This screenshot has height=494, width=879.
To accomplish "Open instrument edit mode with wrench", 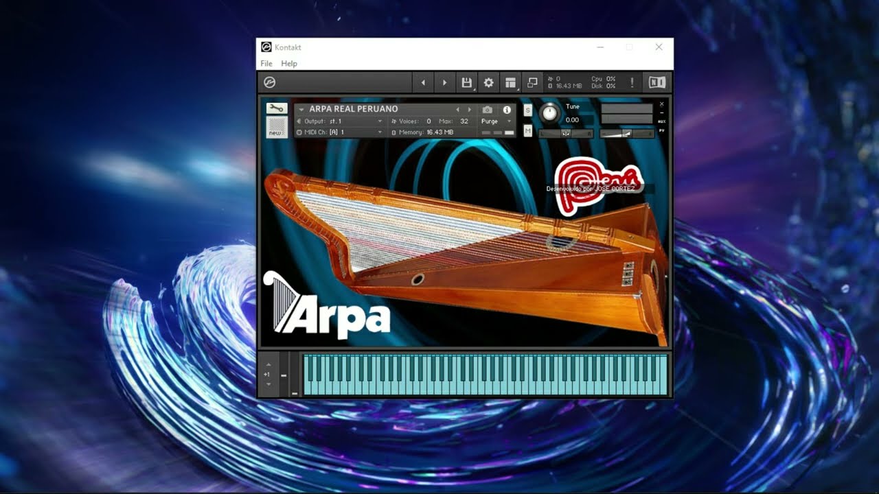I will click(x=276, y=108).
